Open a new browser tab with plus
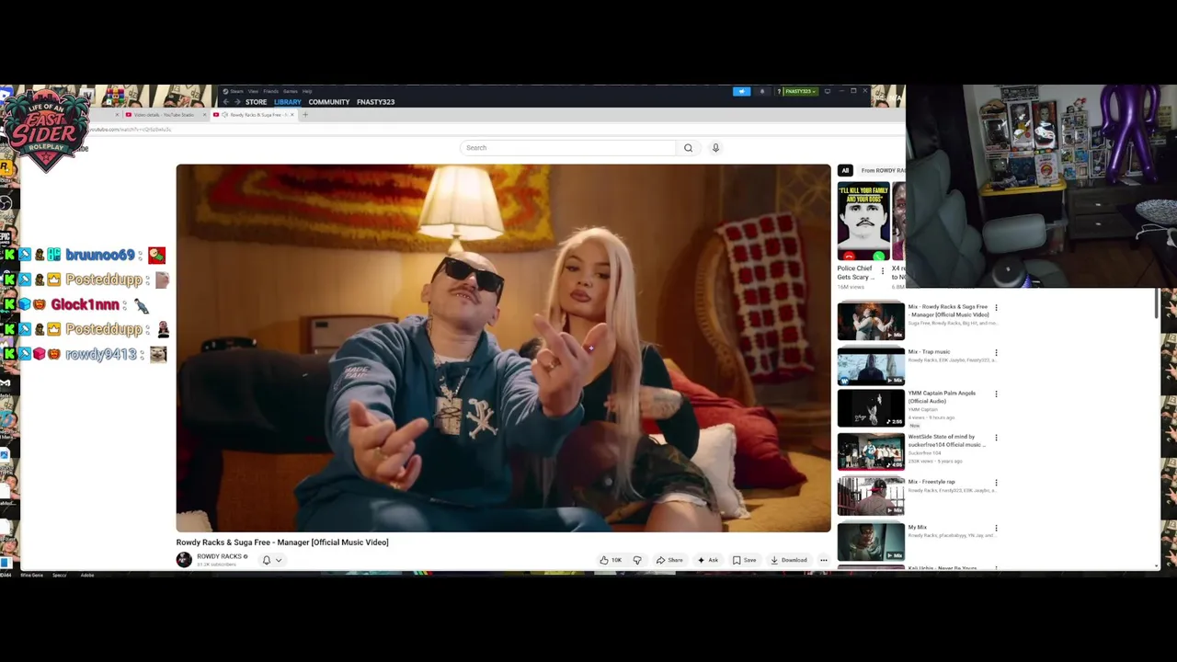The width and height of the screenshot is (1177, 662). pos(305,115)
